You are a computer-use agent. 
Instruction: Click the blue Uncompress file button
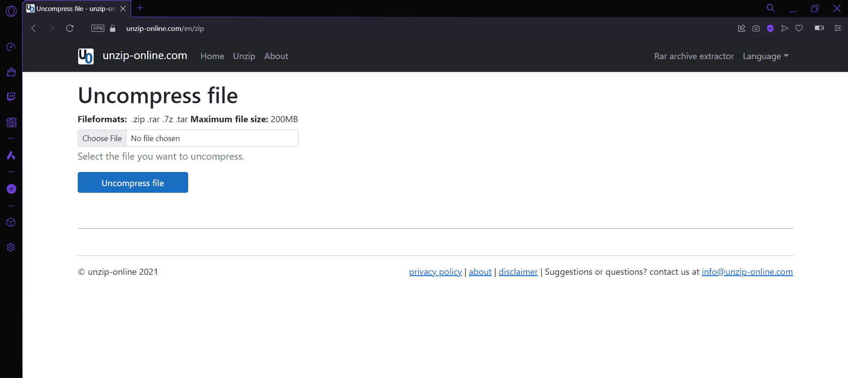pos(133,183)
